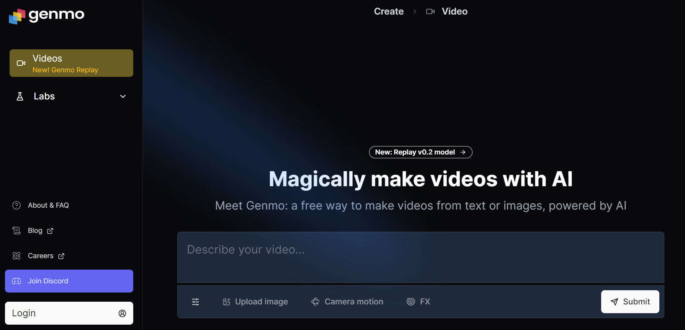The width and height of the screenshot is (685, 330).
Task: Click the Submit button
Action: point(630,302)
